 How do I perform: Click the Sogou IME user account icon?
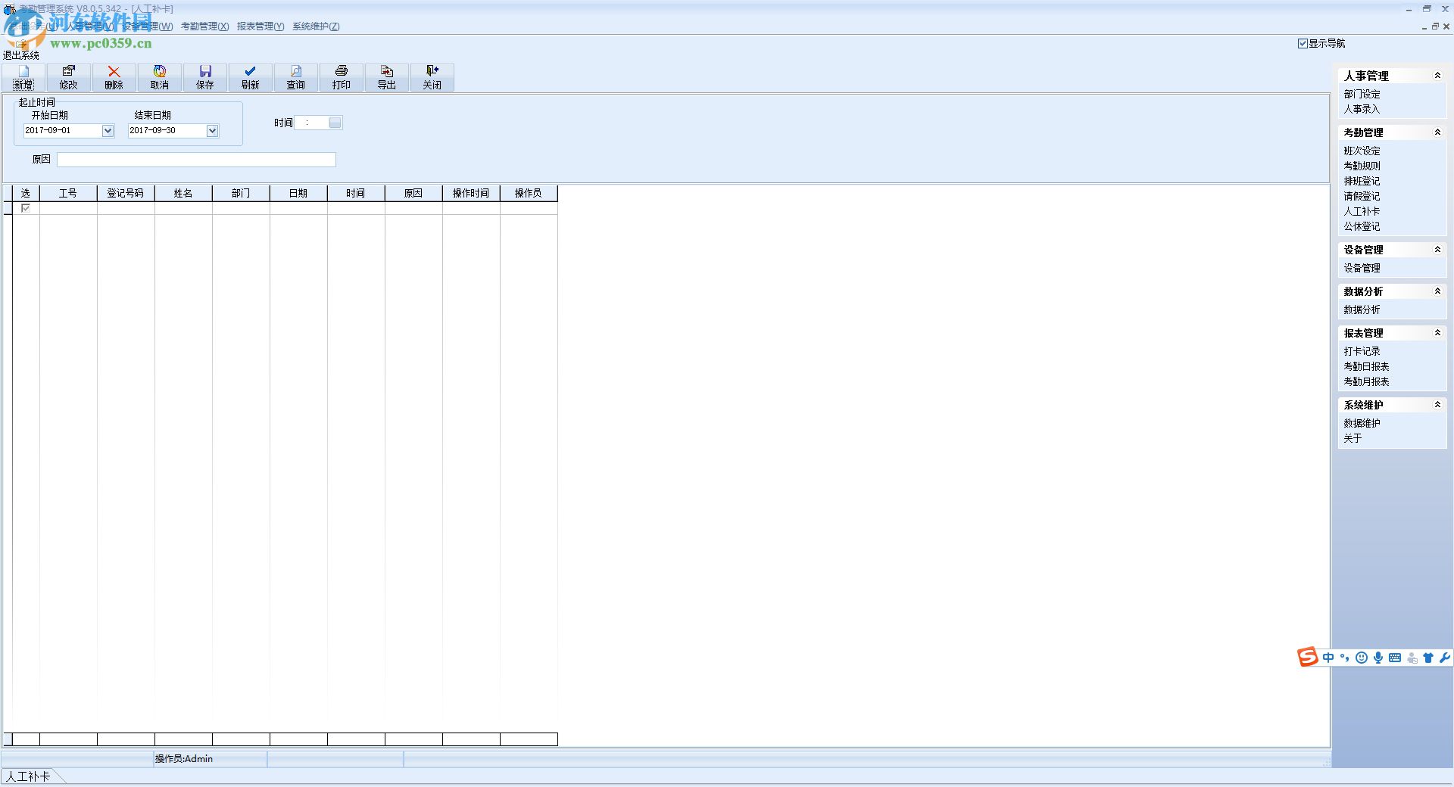click(1412, 658)
